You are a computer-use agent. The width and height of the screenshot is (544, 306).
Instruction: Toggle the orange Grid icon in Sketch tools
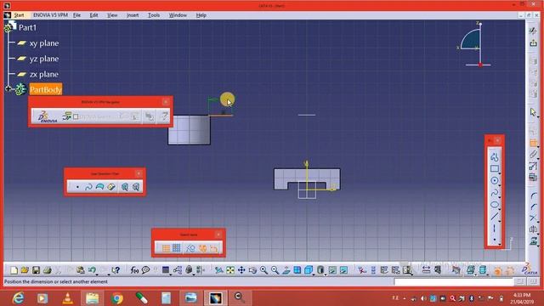click(166, 248)
